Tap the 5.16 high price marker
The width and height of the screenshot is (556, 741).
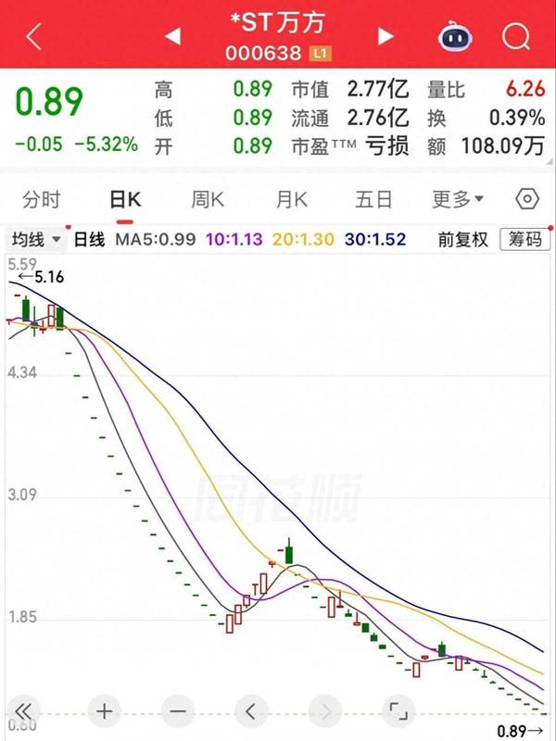click(x=41, y=277)
